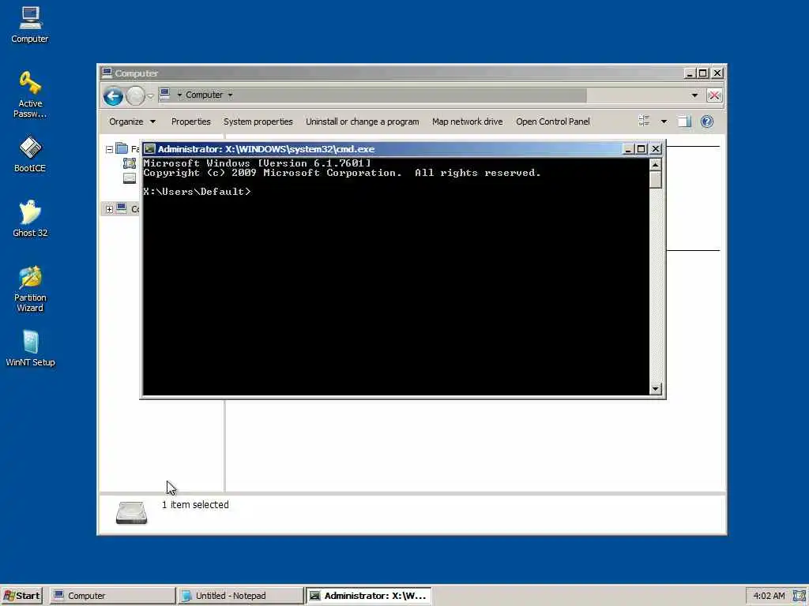Click the cmd window scroll down arrow
Screen dimensions: 809x606
[x=655, y=389]
